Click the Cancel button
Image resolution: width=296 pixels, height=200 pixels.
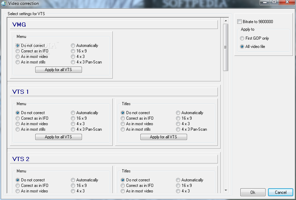tap(280, 192)
